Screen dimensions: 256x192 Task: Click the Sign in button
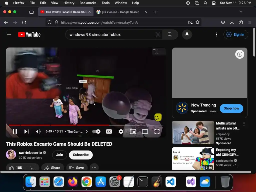point(236,34)
